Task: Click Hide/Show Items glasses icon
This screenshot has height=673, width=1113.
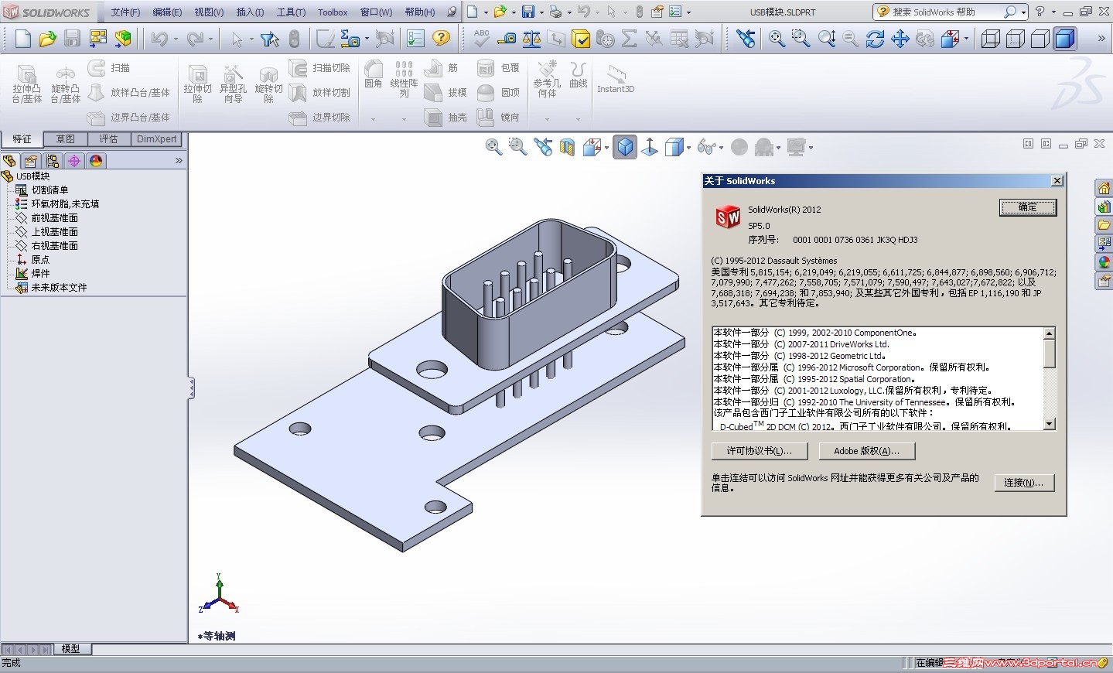Action: [x=707, y=147]
